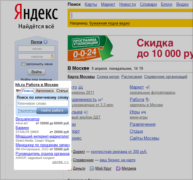Image resolution: width=193 pixels, height=180 pixels.
Task: Switch to the Автопоиск tab
Action: tap(45, 91)
